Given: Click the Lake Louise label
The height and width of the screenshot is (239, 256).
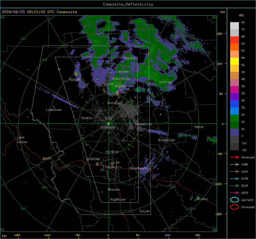Looking at the screenshot, I should 22,140.
